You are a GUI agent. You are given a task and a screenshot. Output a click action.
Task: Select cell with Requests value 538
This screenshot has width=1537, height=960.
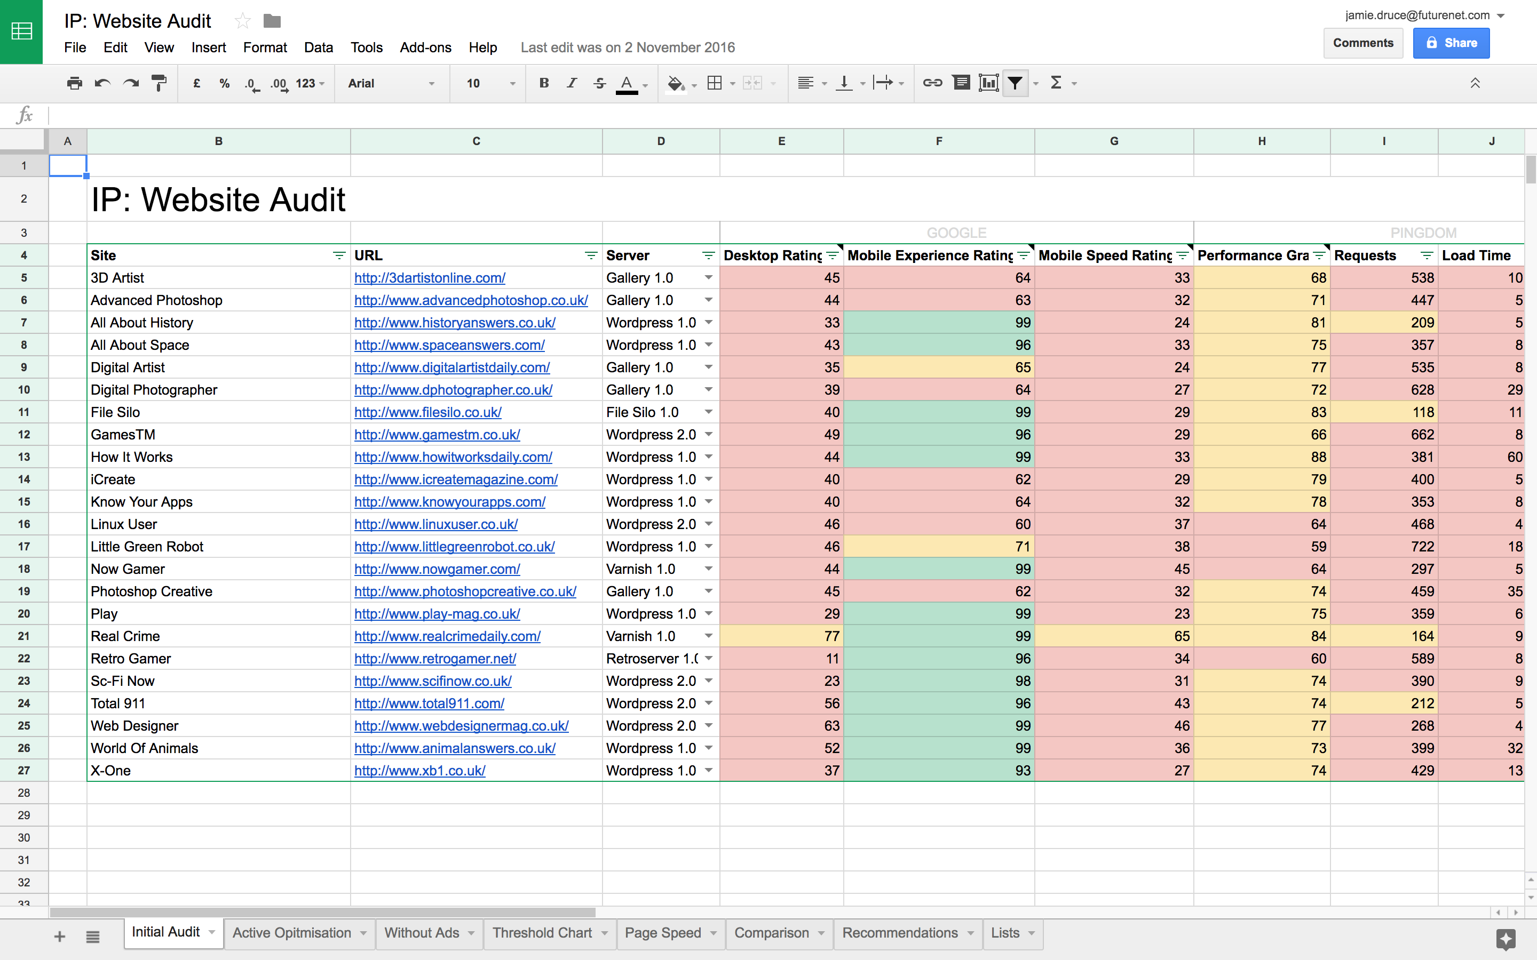click(1384, 277)
